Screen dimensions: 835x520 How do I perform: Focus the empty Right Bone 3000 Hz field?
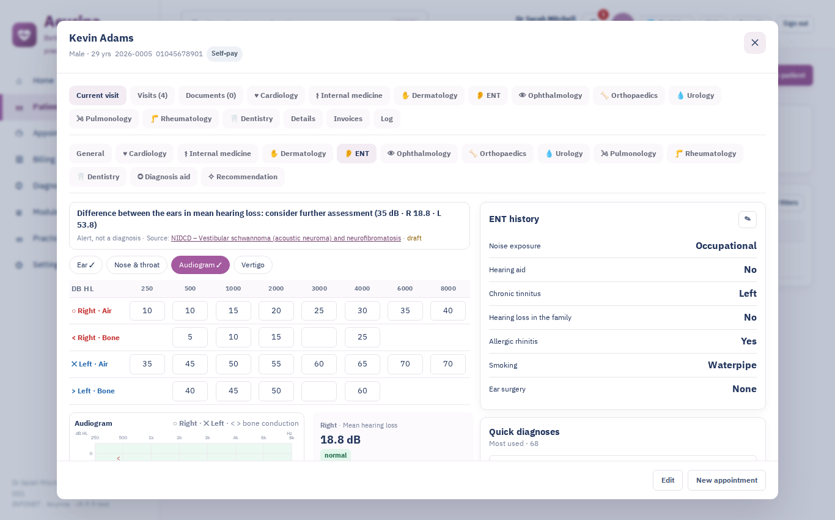[319, 338]
